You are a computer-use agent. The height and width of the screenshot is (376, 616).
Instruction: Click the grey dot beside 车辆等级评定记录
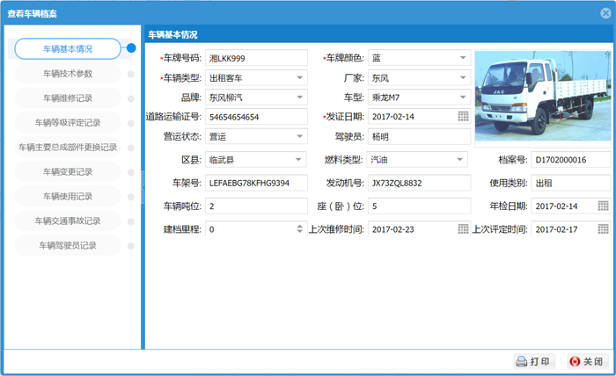coord(131,124)
